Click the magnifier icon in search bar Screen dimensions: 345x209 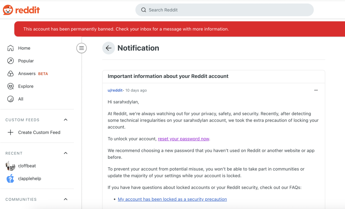[x=144, y=10]
